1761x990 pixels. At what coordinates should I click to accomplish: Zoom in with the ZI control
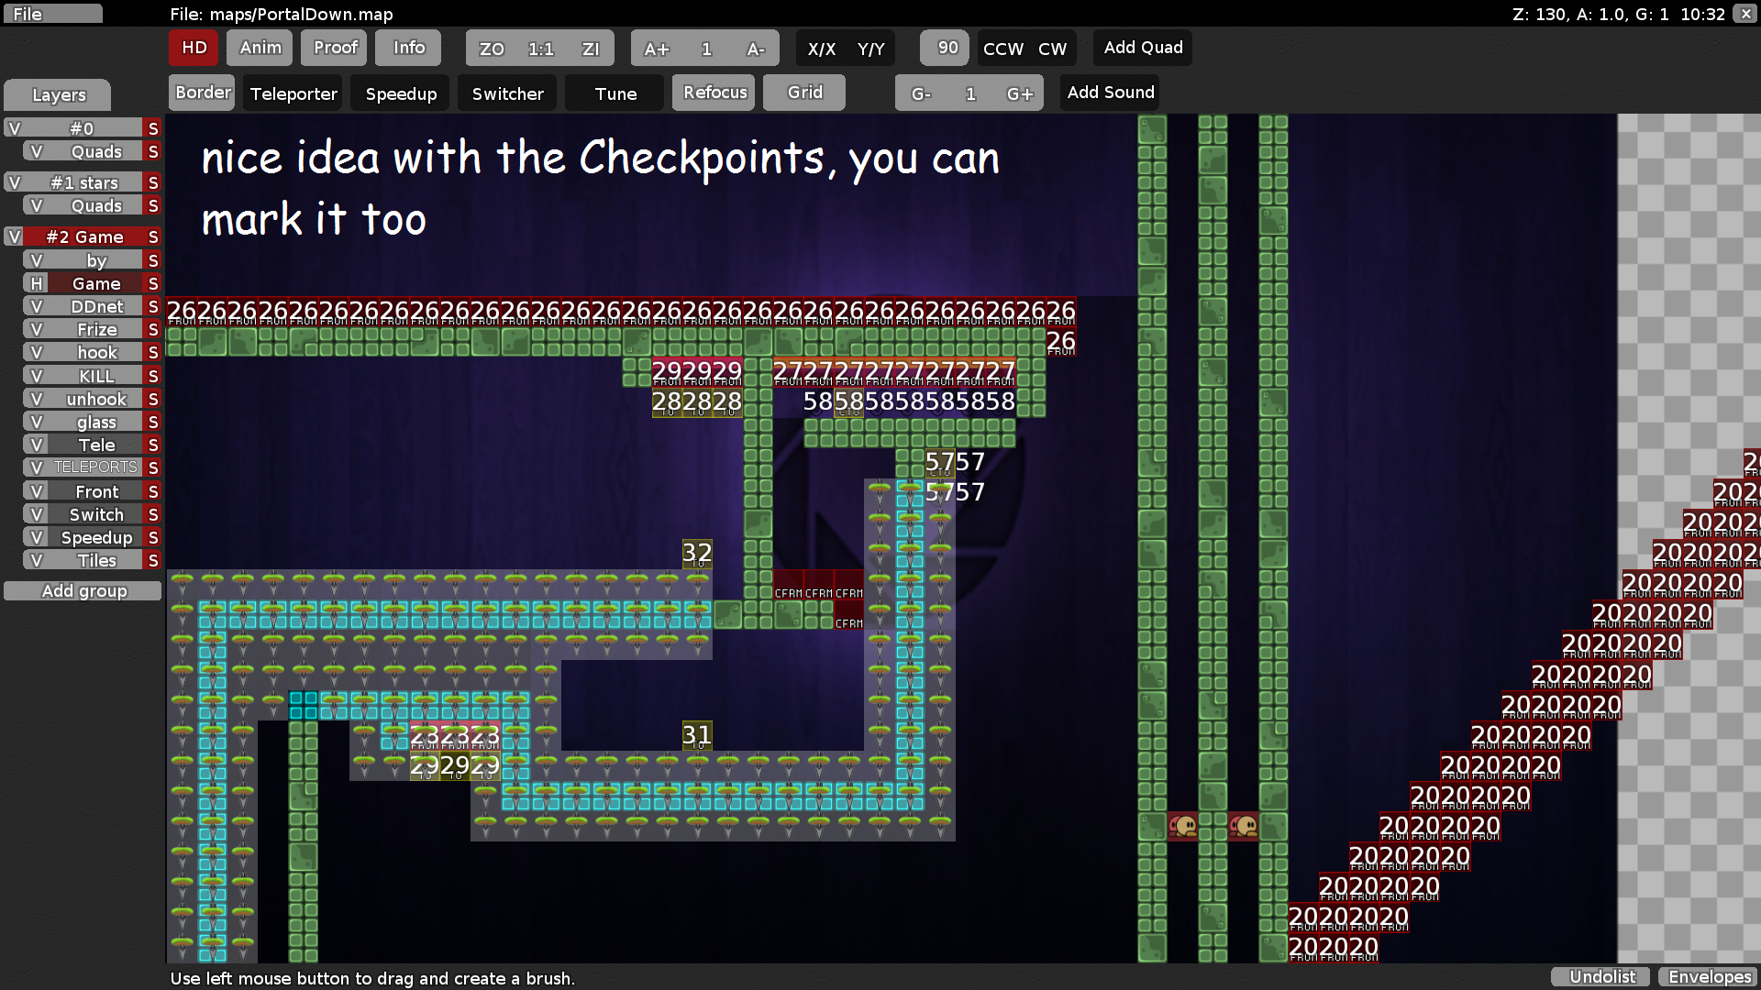coord(590,48)
